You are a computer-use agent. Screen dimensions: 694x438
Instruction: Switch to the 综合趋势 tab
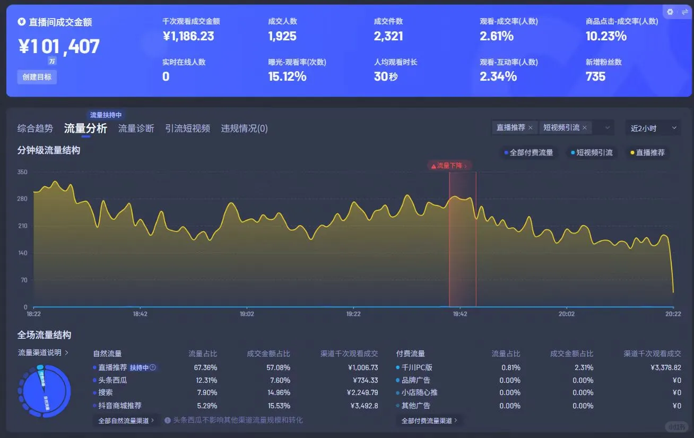tap(34, 128)
